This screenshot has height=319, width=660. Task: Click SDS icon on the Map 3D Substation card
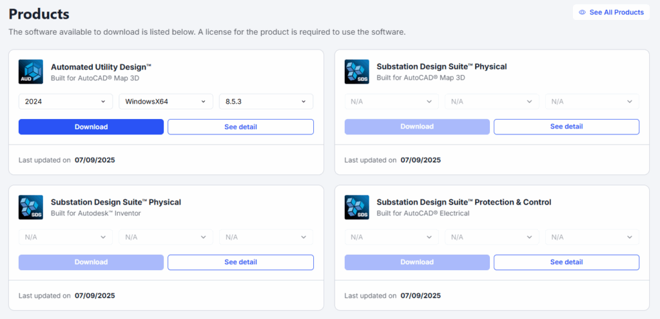pos(356,71)
